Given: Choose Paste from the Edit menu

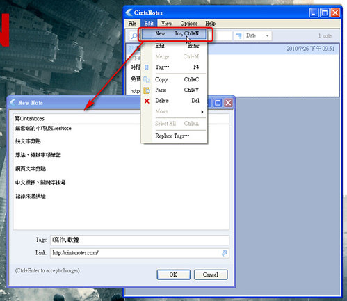Looking at the screenshot, I should (x=174, y=90).
